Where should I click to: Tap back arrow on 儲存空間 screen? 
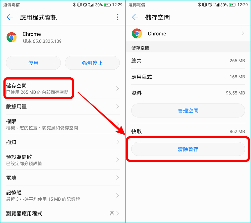coord(135,17)
